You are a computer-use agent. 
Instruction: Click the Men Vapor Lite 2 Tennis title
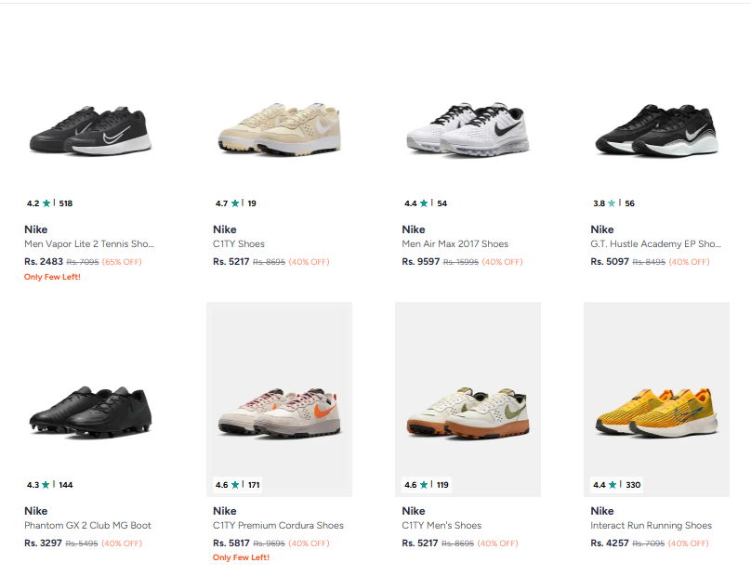coord(89,244)
